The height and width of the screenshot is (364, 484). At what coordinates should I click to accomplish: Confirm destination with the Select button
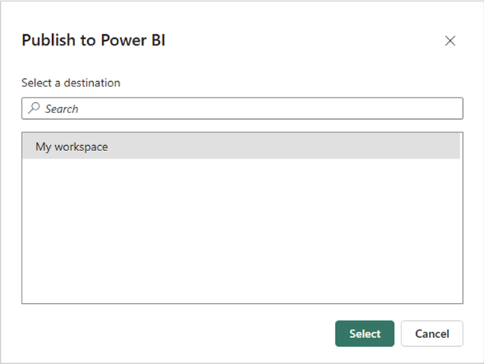pyautogui.click(x=365, y=333)
